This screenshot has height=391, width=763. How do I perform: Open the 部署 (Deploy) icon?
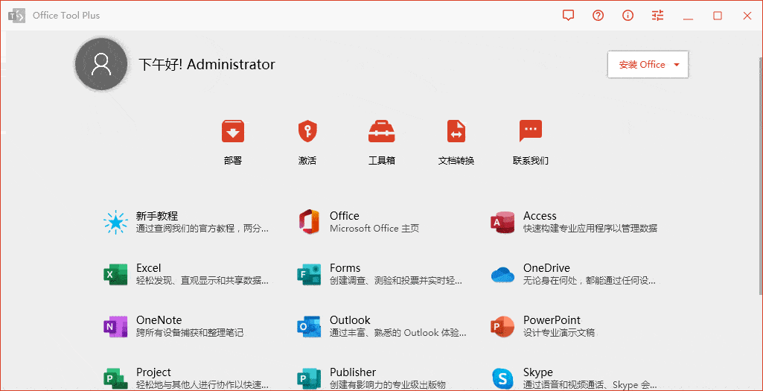pyautogui.click(x=233, y=133)
